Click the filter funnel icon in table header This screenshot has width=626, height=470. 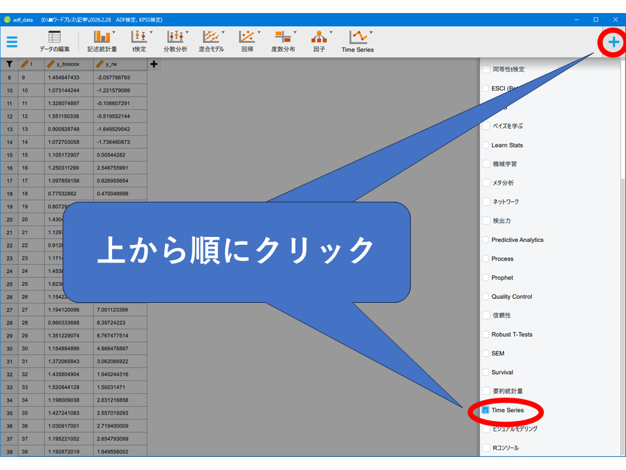[10, 64]
